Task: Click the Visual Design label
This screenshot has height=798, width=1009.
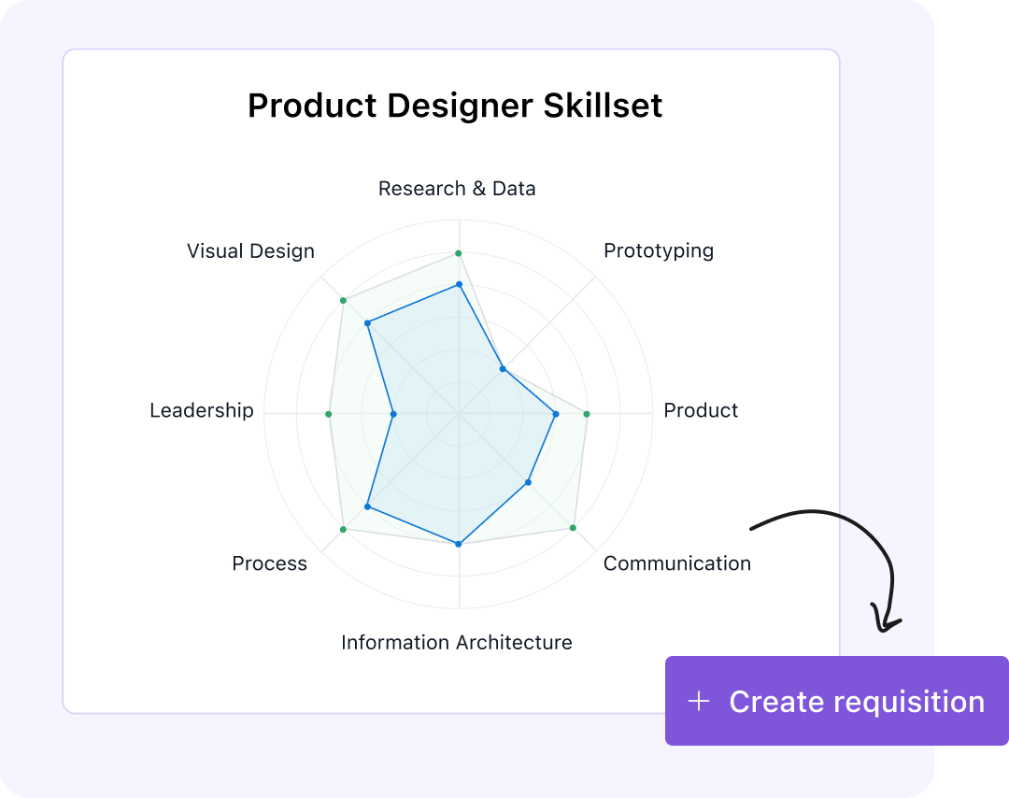Action: [x=250, y=250]
